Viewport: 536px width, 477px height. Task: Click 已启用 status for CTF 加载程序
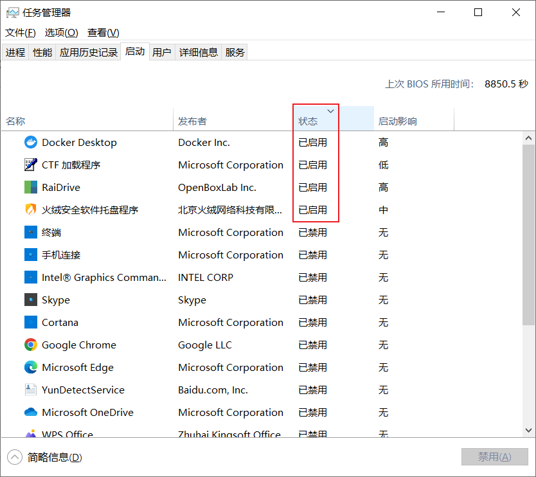coord(312,165)
